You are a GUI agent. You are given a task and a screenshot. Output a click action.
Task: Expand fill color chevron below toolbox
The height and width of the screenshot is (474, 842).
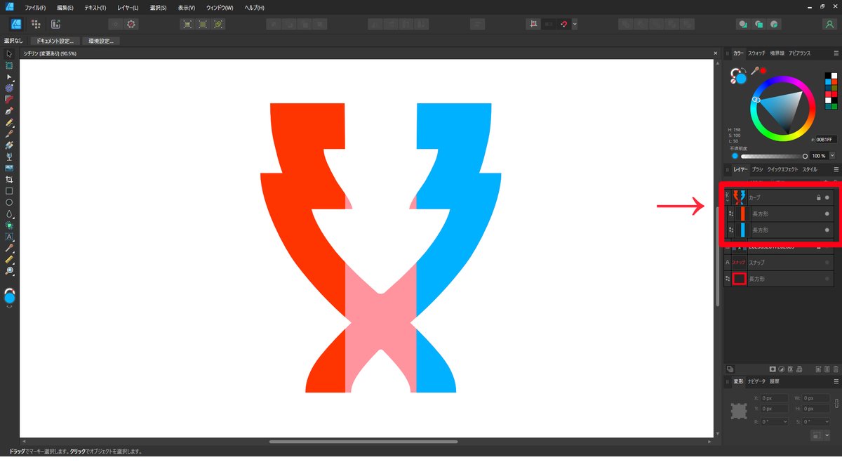[x=10, y=307]
